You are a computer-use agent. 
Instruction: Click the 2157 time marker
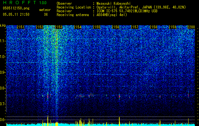[134, 27]
